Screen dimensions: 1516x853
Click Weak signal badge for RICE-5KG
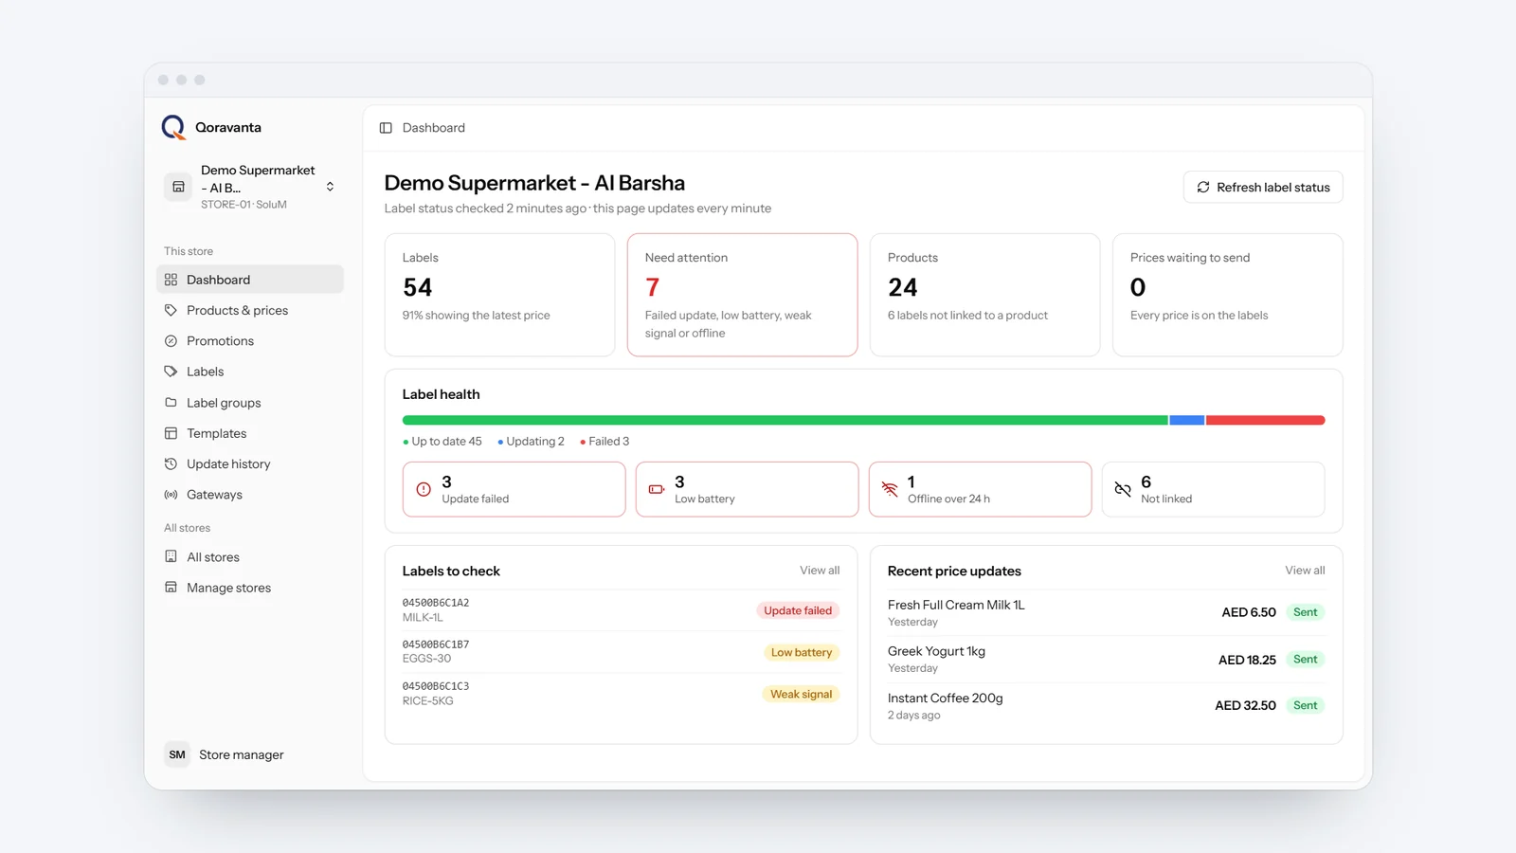click(801, 694)
